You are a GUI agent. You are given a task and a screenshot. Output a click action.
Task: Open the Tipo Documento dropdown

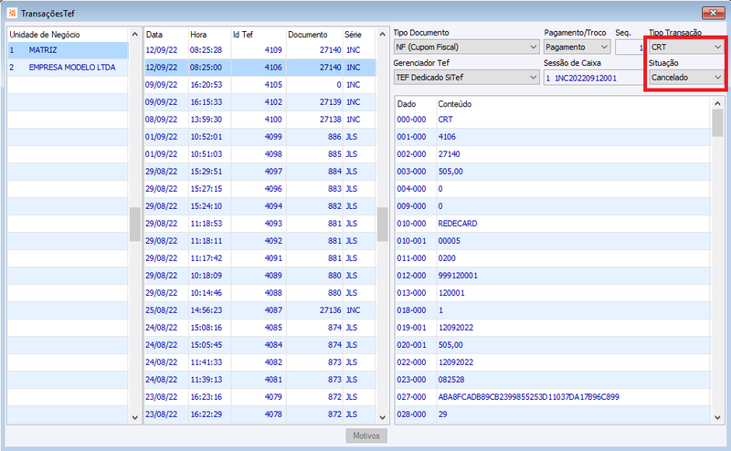coord(466,47)
